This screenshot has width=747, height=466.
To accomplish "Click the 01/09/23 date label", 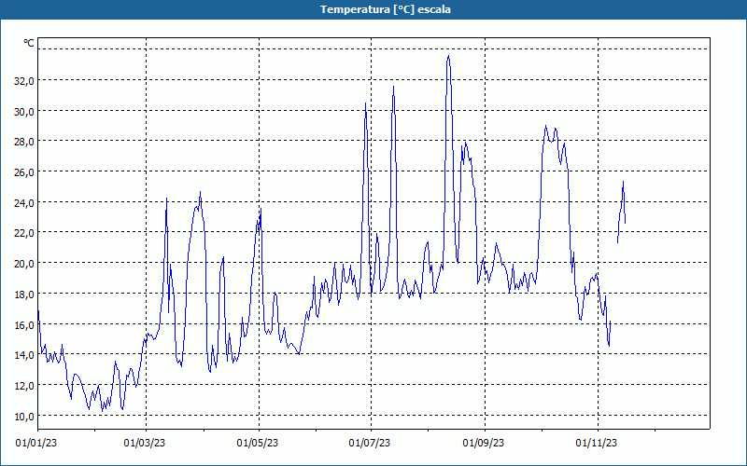I will coord(484,444).
